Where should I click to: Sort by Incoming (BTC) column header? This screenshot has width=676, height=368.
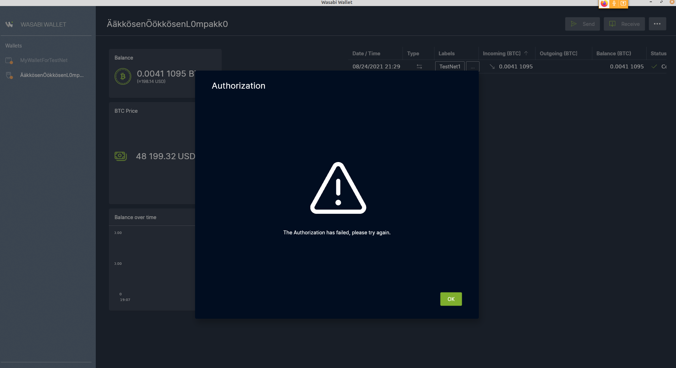[x=502, y=54]
